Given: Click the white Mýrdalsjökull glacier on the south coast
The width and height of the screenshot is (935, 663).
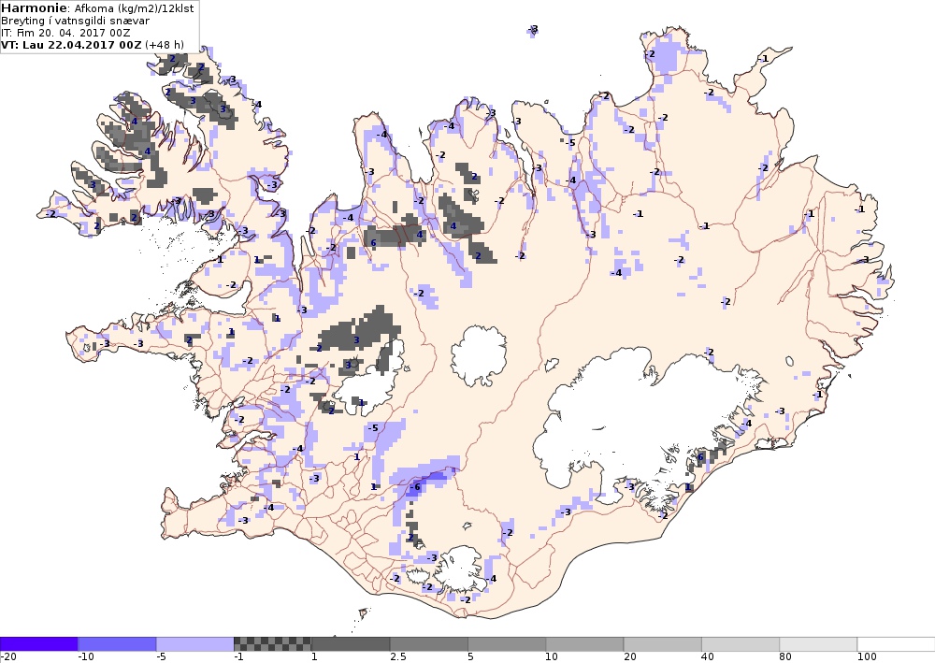Looking at the screenshot, I should [458, 570].
